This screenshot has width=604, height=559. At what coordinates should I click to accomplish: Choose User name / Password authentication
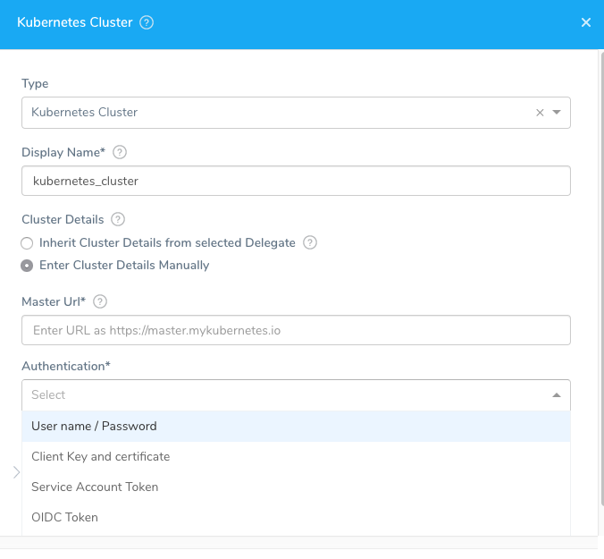click(296, 426)
